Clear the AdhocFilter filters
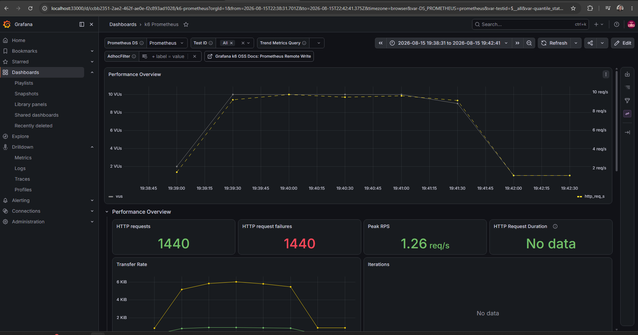Image resolution: width=638 pixels, height=335 pixels. (195, 56)
